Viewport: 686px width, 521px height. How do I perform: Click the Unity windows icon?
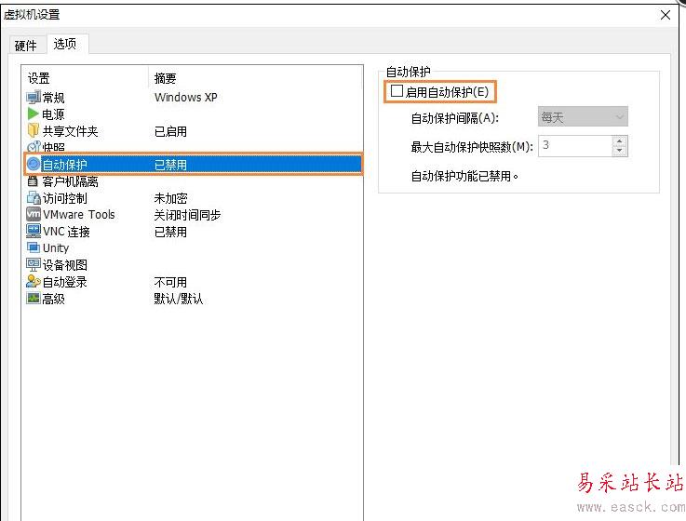(x=34, y=247)
